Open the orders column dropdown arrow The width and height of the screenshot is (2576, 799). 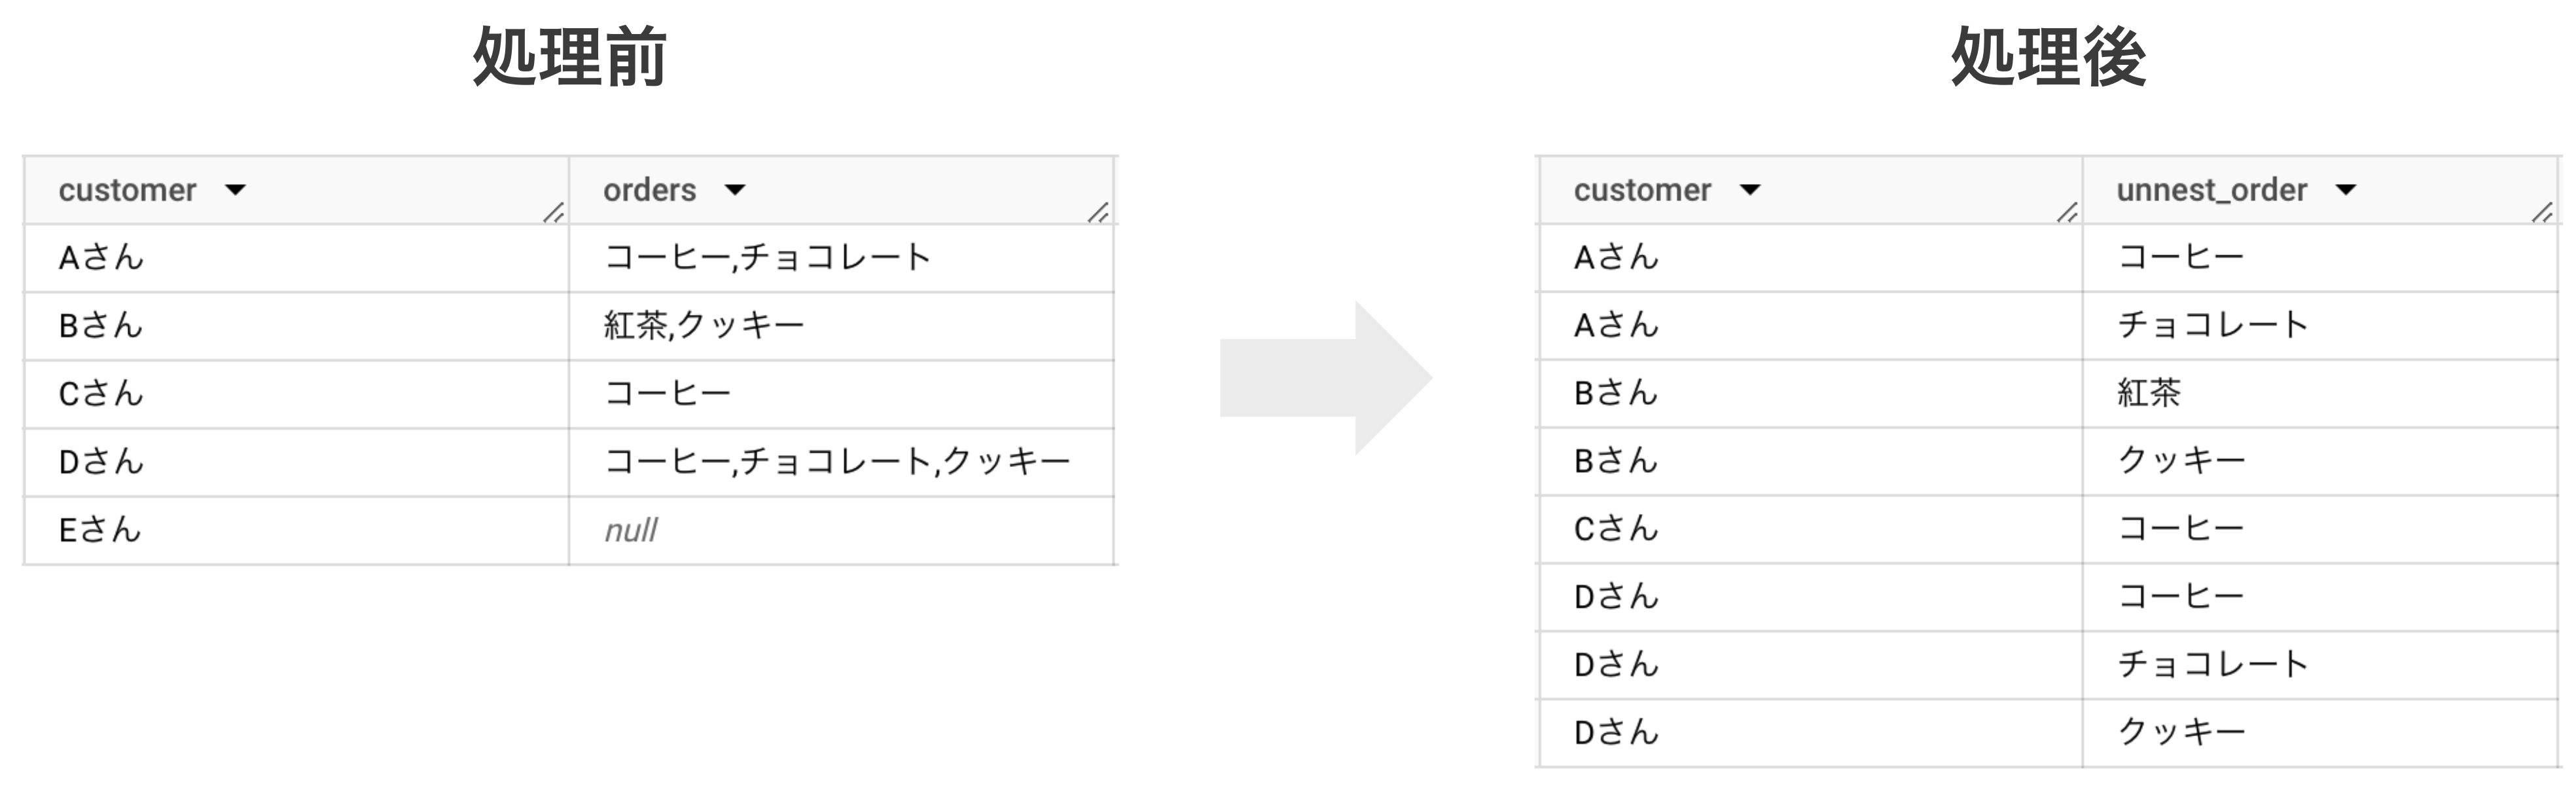pyautogui.click(x=735, y=190)
